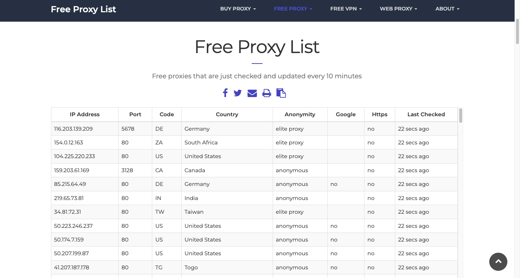The image size is (520, 278).
Task: Sort table by Code column header
Action: [167, 114]
